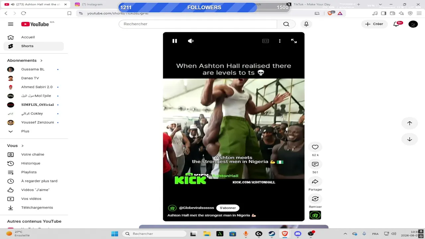Open the Microsoft Store from the taskbar
The width and height of the screenshot is (425, 239).
coord(232,234)
